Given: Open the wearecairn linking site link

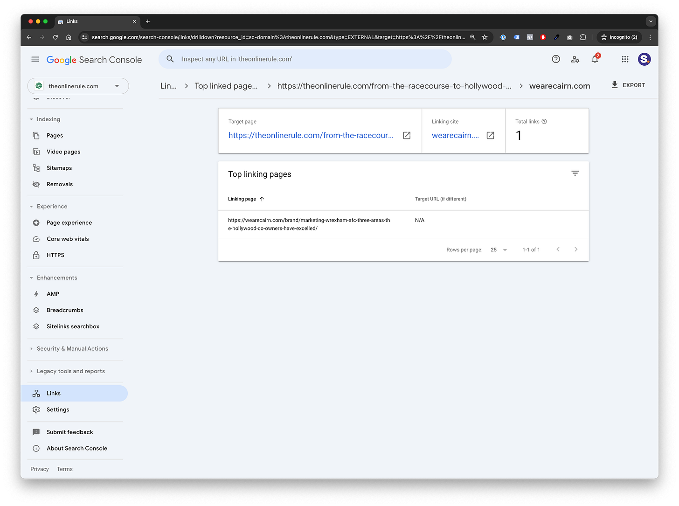Looking at the screenshot, I should (x=455, y=135).
